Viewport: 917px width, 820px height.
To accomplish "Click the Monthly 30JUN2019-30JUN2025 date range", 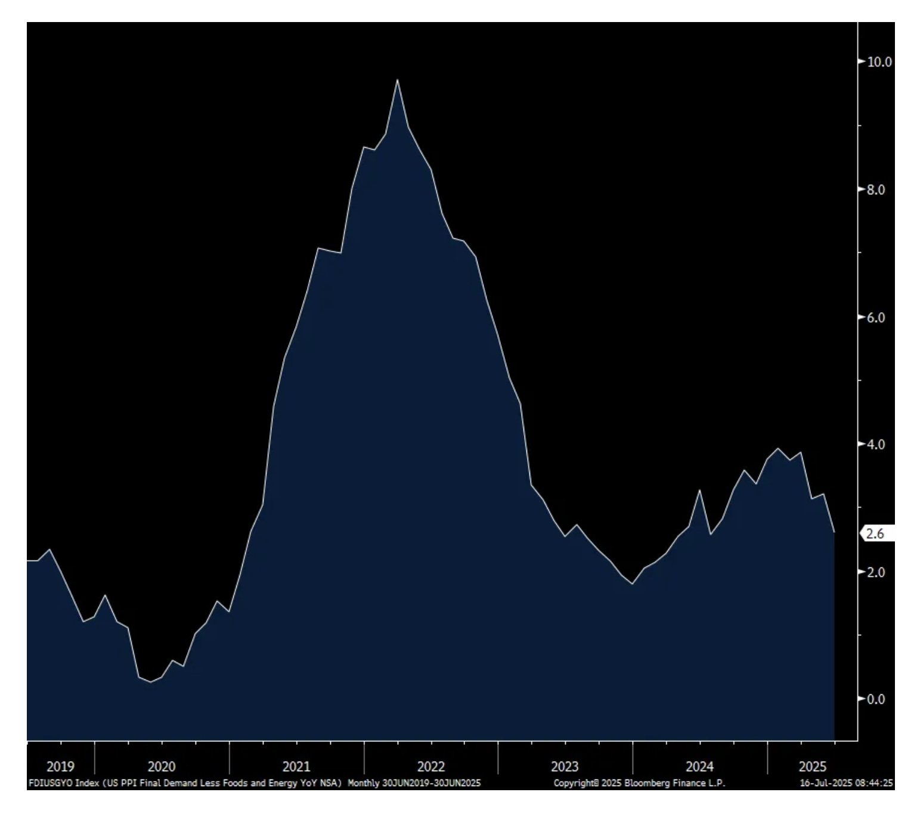I will tap(414, 783).
